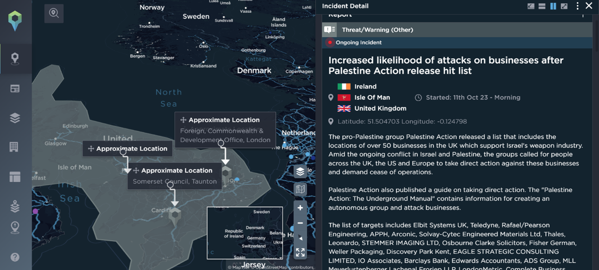Viewport: 599px width, 270px height.
Task: Zoom out on the map
Action: 300,223
